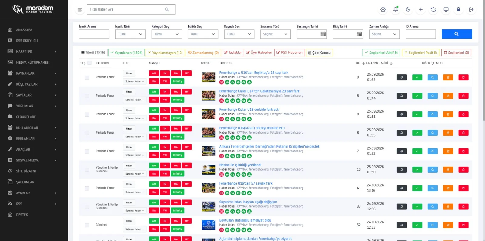Tick checkbox for 'Ankara Fenerbahçeliler Derneği'nden' row

pyautogui.click(x=87, y=151)
